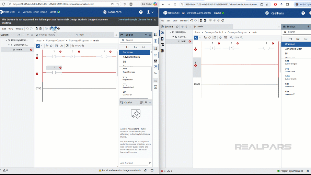Viewport: 311px width, 175px height.
Task: Click the insert rung icon in left Toolbox
Action: 128,47
